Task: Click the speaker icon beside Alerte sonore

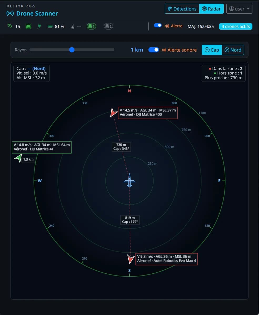Action: click(x=164, y=50)
